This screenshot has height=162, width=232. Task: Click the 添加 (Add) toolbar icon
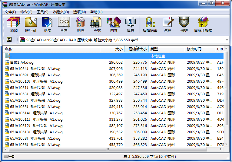(14, 24)
